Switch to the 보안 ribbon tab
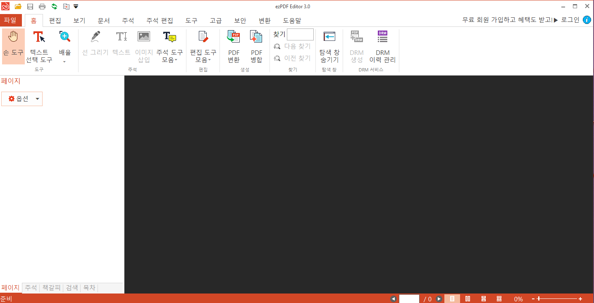Image resolution: width=594 pixels, height=303 pixels. pyautogui.click(x=240, y=20)
